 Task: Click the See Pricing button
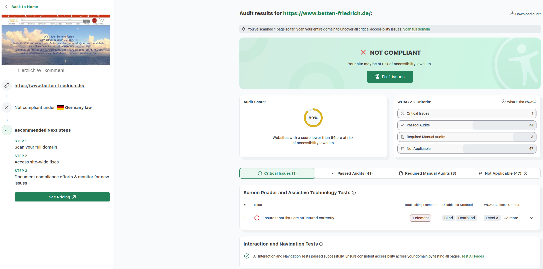[x=62, y=197]
